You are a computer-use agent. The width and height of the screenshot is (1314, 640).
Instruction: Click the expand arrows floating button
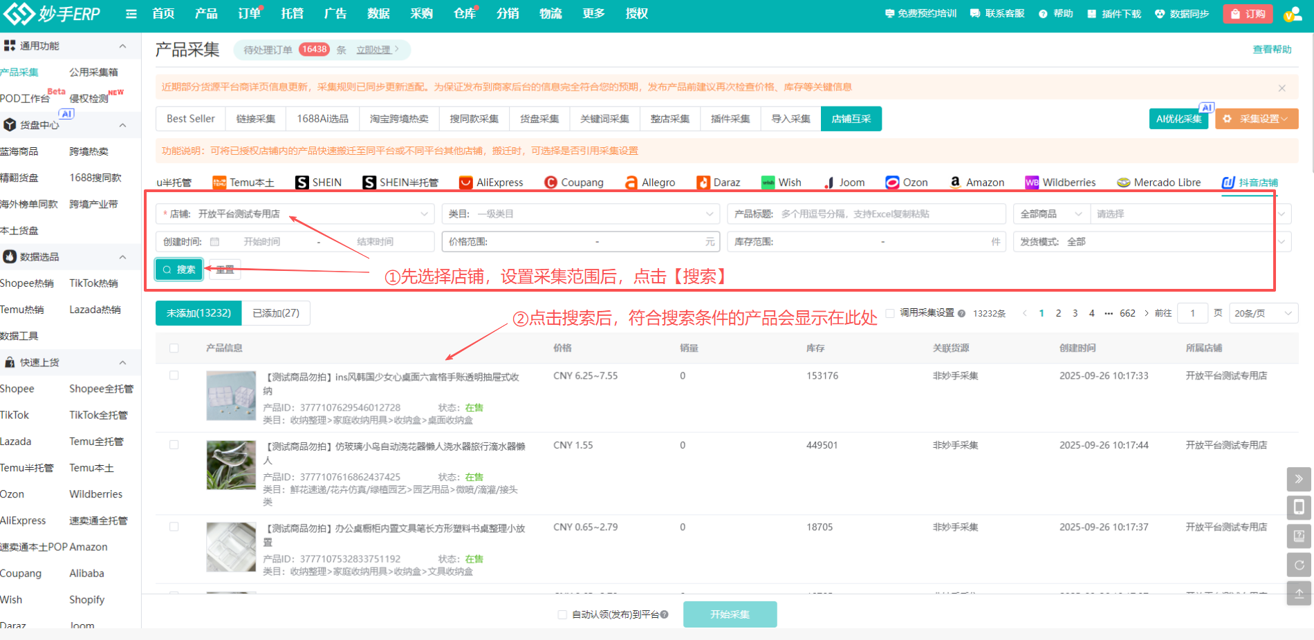pos(1299,479)
